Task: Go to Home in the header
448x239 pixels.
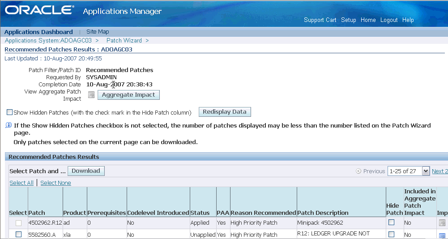Action: pos(368,20)
